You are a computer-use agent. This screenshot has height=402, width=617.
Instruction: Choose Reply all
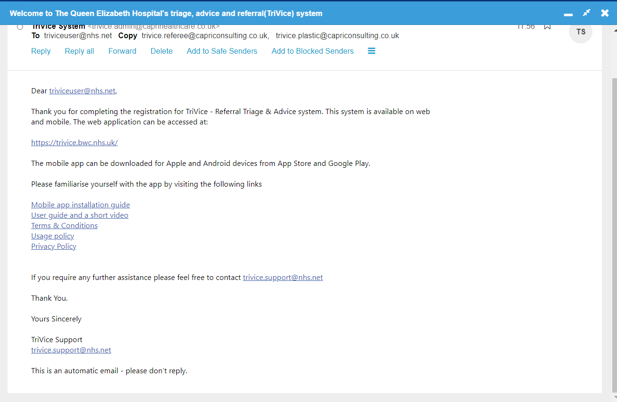coord(80,51)
